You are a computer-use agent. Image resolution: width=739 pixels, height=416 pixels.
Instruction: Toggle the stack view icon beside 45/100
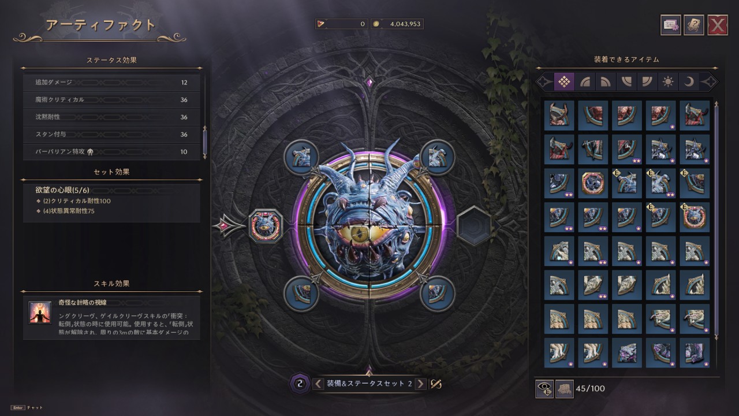565,389
